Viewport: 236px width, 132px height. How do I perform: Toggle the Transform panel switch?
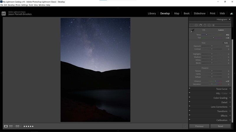coord(189,111)
